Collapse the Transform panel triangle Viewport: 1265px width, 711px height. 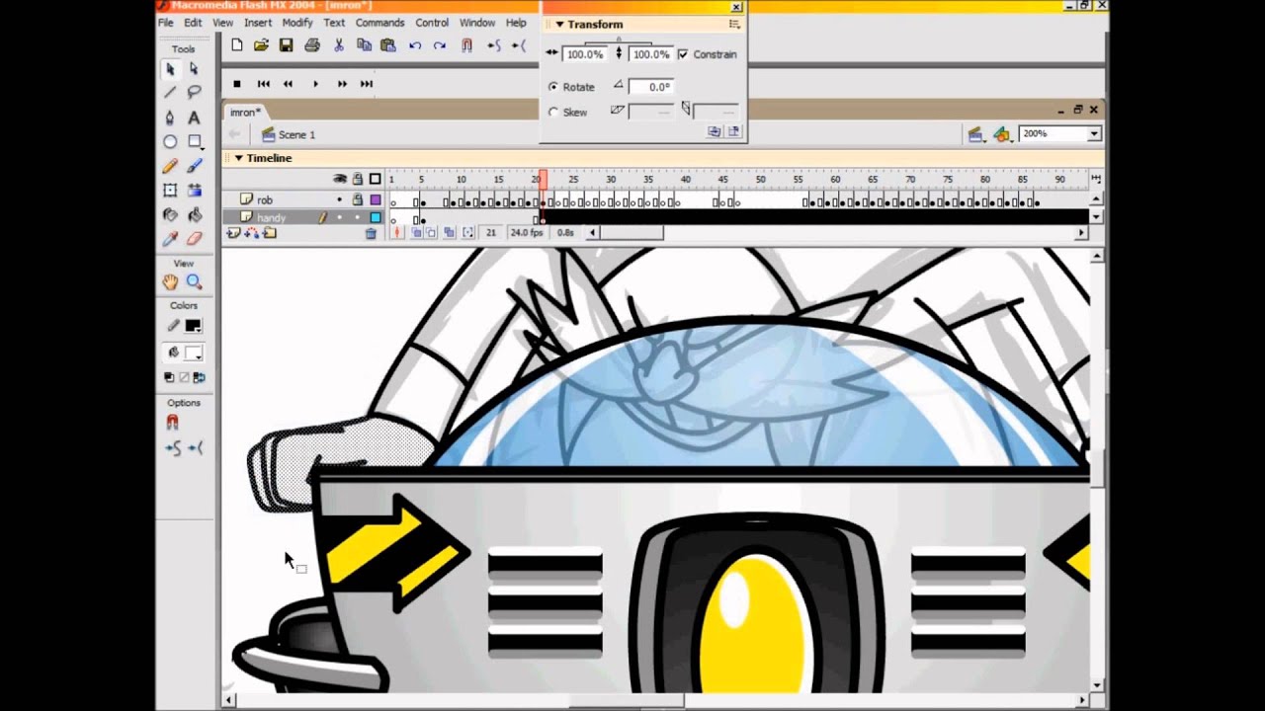click(559, 24)
